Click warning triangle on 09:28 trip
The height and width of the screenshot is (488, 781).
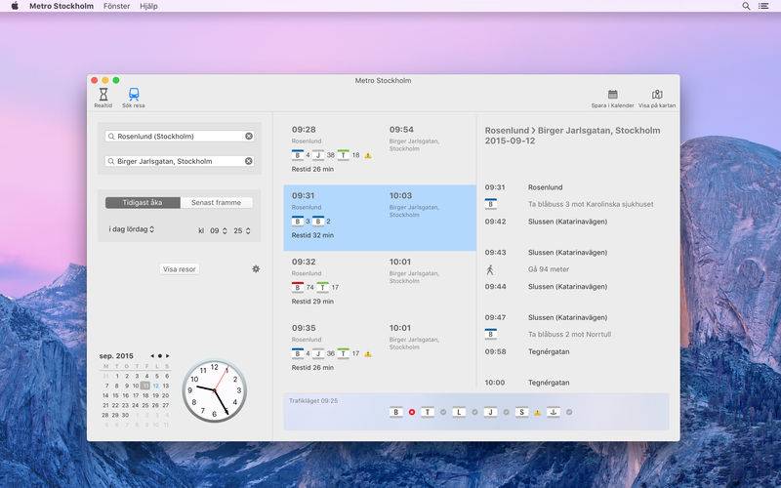tap(368, 155)
